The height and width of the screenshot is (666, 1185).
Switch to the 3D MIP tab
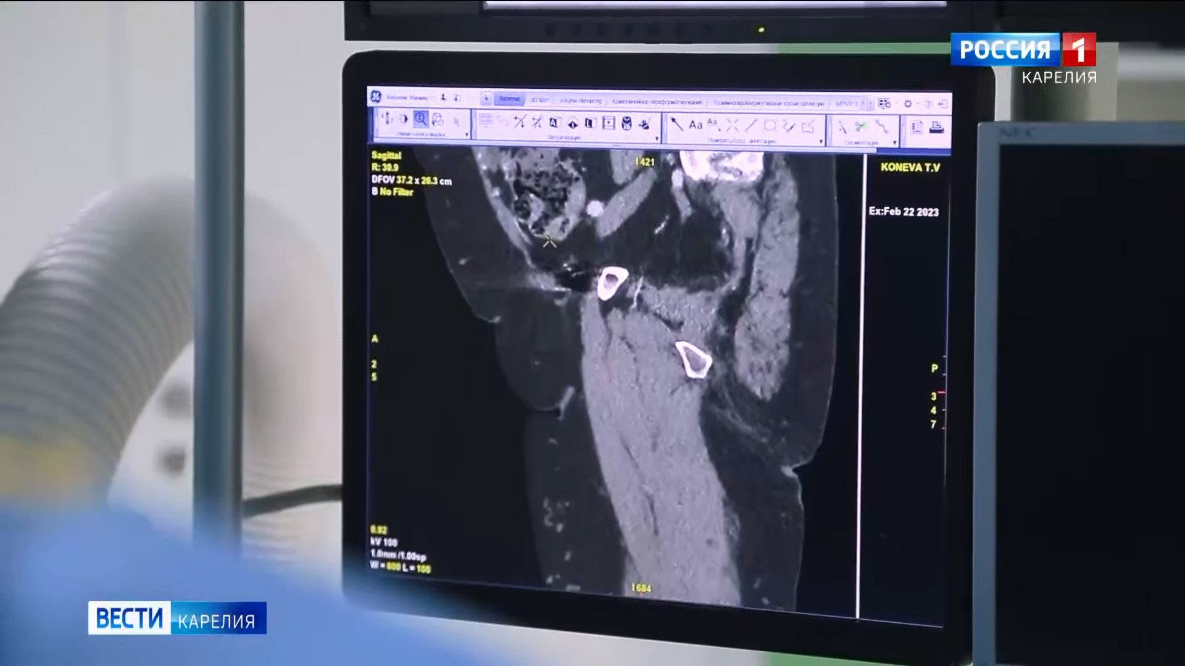[x=539, y=100]
